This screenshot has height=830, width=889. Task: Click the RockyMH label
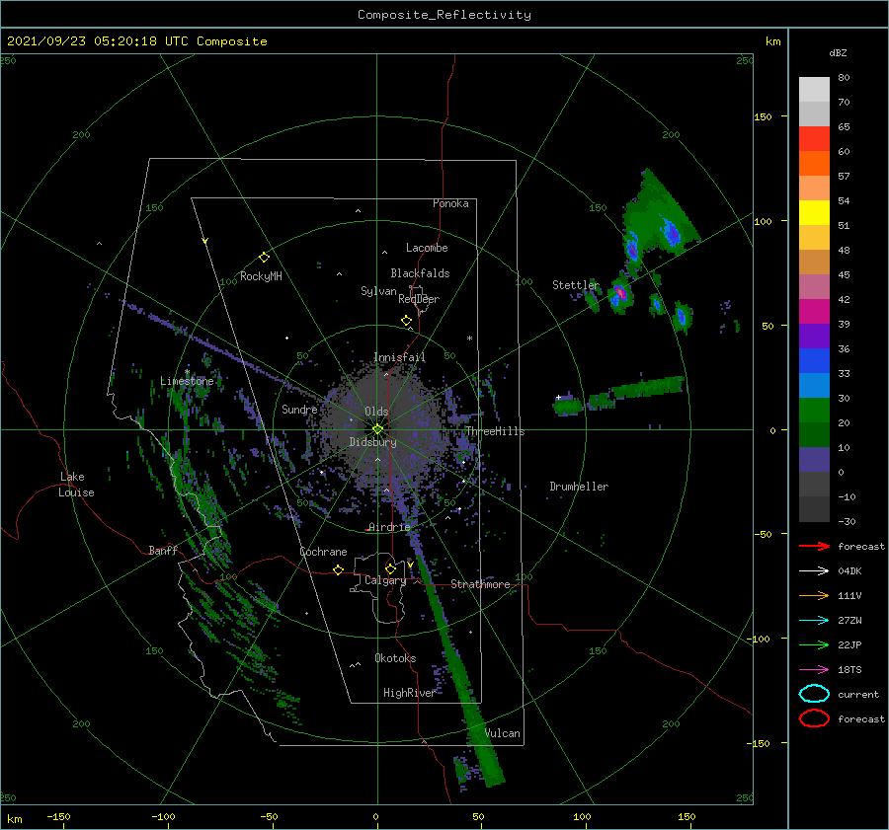(x=261, y=276)
